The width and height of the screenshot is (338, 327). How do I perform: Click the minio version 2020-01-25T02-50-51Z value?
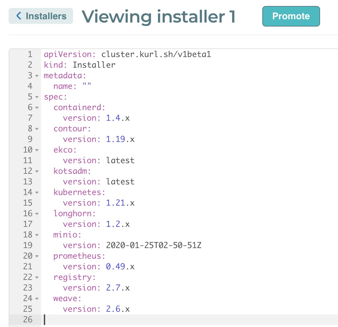(153, 245)
